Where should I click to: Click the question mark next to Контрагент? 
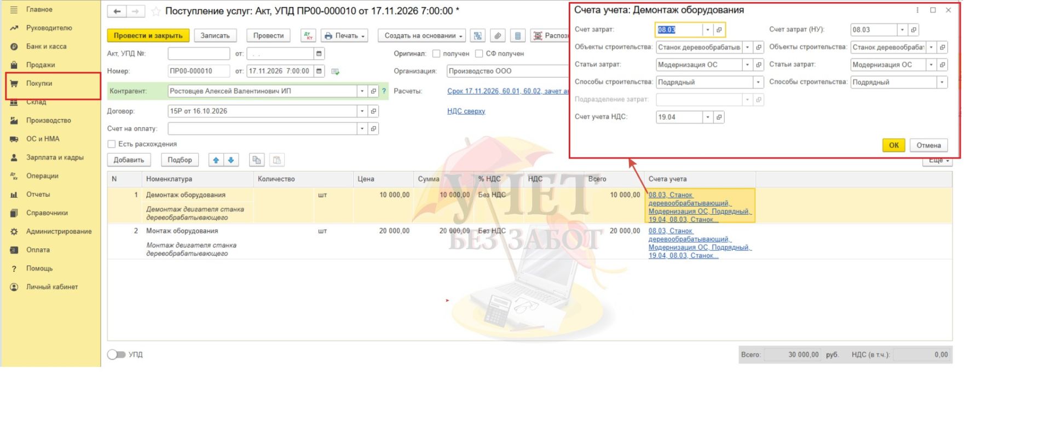coord(384,91)
